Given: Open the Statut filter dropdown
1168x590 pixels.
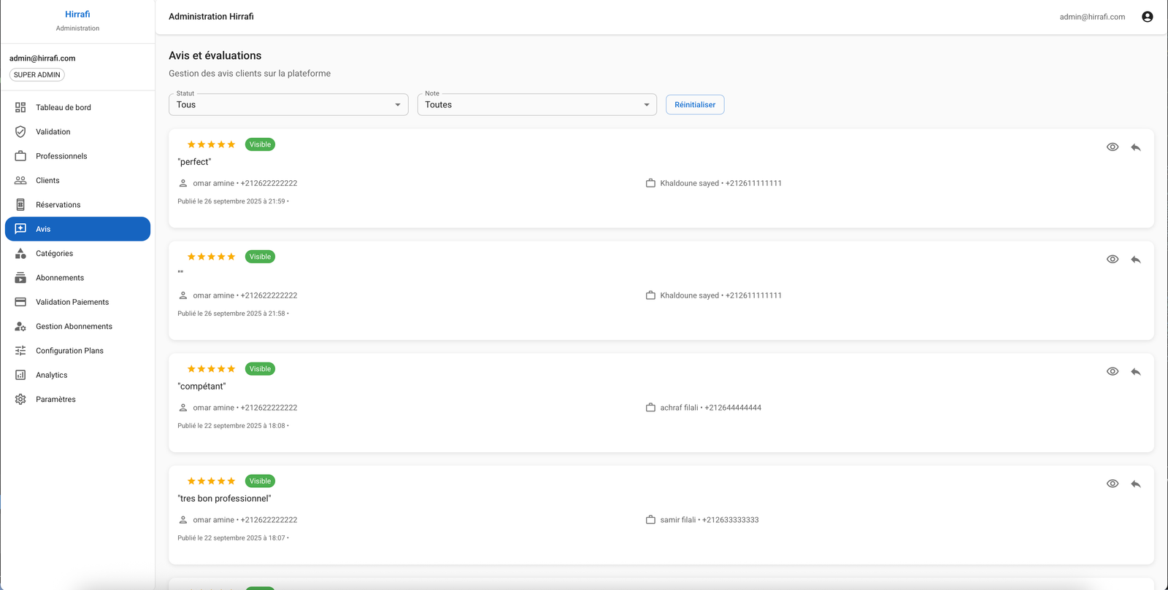Looking at the screenshot, I should click(x=288, y=105).
